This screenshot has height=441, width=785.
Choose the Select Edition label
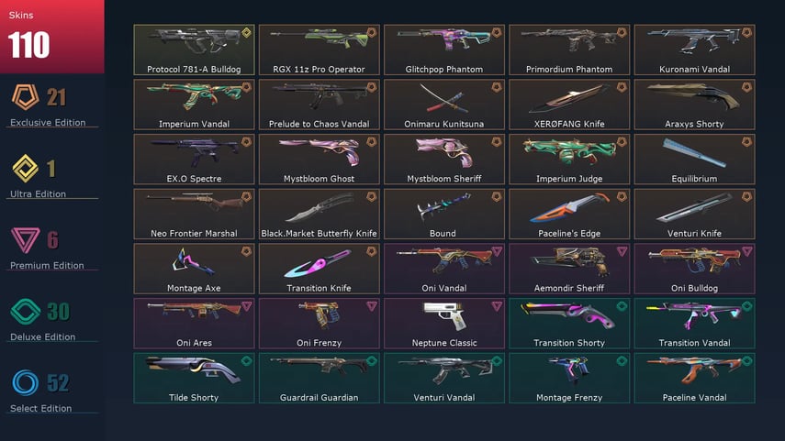pos(41,409)
